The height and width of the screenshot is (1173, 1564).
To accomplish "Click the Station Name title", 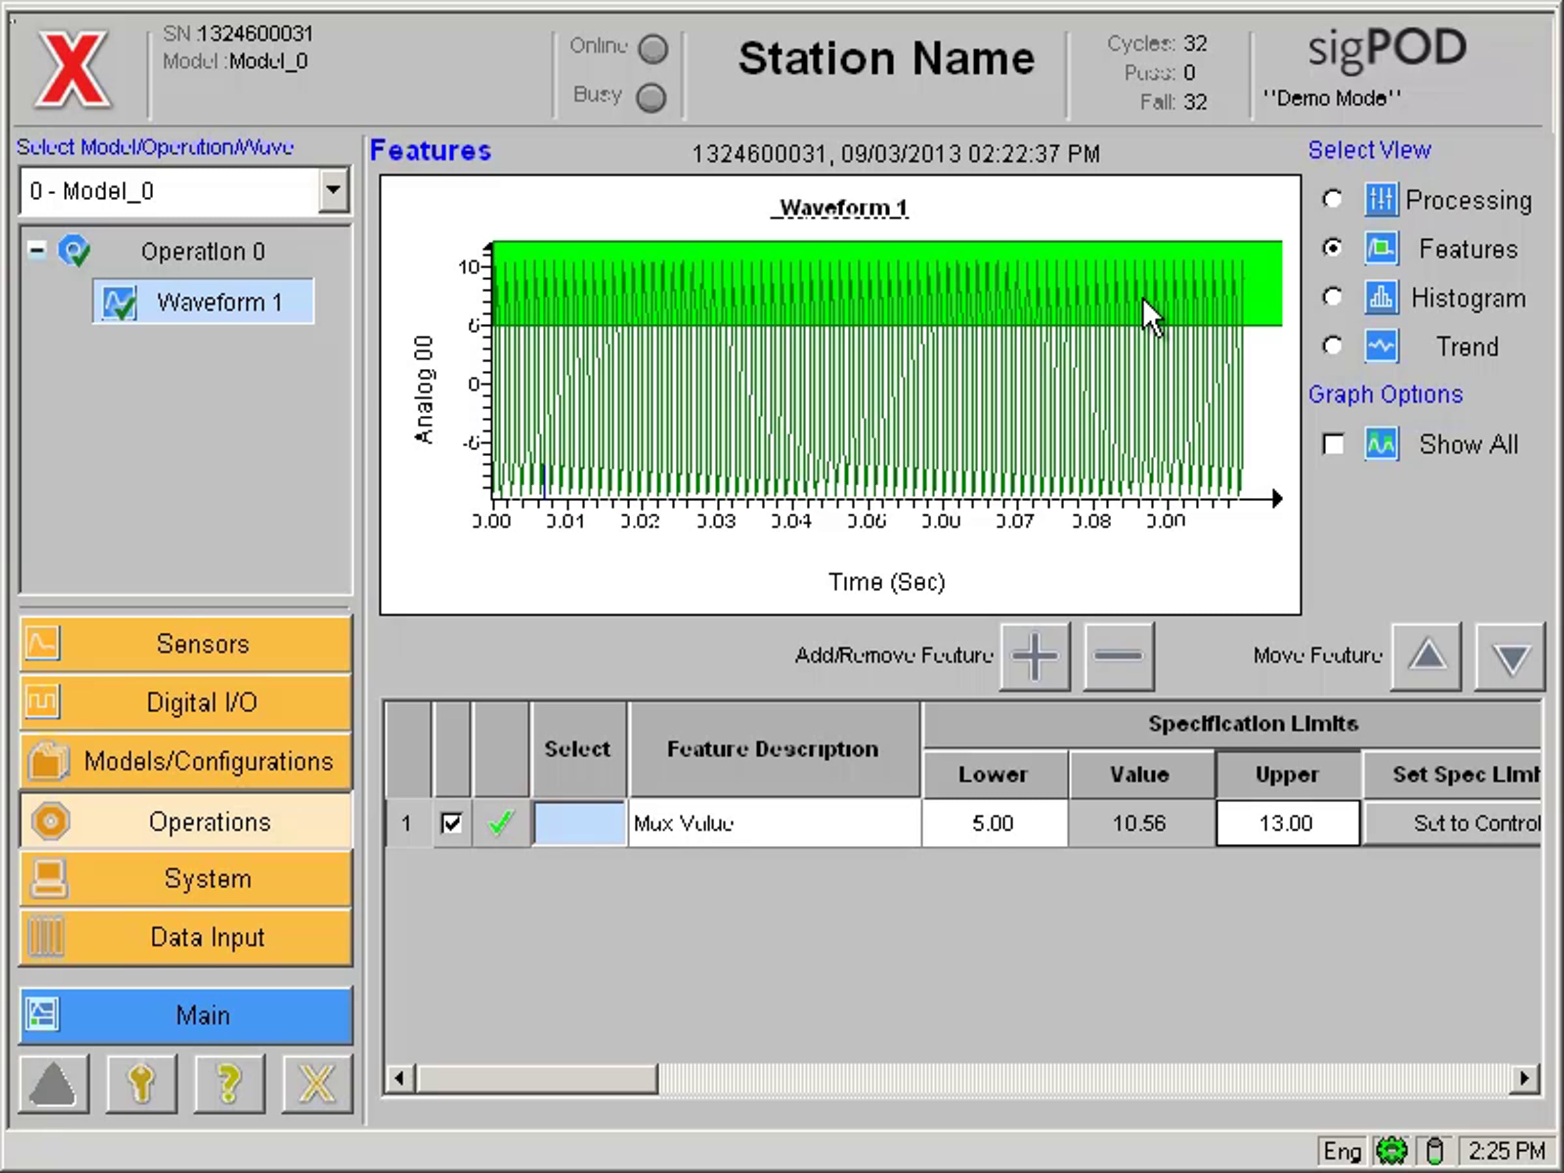I will tap(887, 58).
